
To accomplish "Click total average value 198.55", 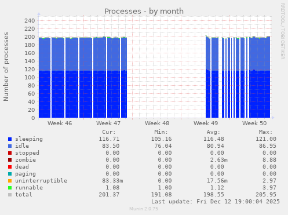I will pos(214,195).
